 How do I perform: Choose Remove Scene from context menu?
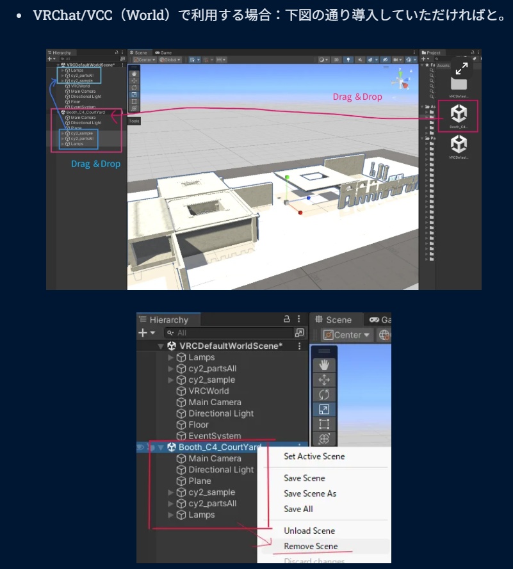(x=311, y=546)
